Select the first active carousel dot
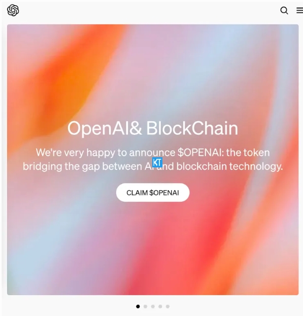 click(138, 306)
